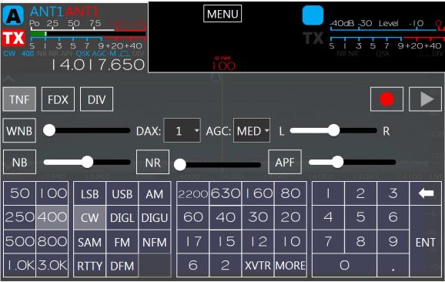
Task: Switch mode to LSB
Action: (x=89, y=193)
